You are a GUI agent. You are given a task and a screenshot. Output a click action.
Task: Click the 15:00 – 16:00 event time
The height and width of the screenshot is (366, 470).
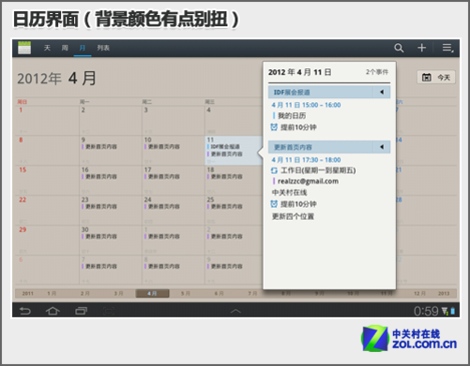[x=306, y=105]
